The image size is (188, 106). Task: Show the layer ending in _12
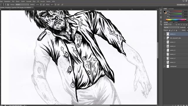[x=164, y=62]
